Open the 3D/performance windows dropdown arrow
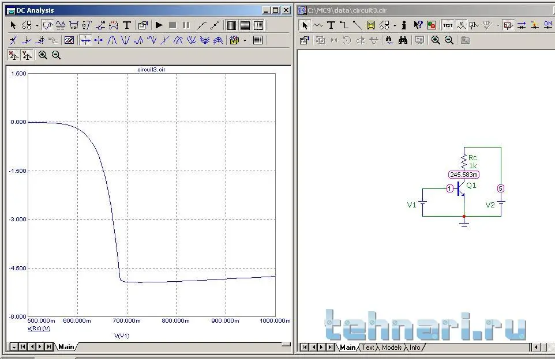This screenshot has width=555, height=359. tap(245, 40)
